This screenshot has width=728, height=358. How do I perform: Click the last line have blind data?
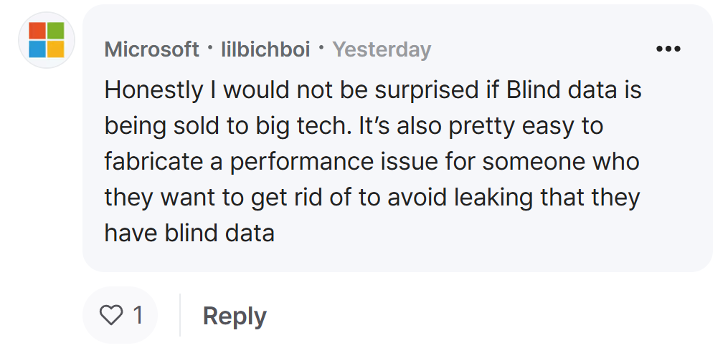(x=189, y=233)
